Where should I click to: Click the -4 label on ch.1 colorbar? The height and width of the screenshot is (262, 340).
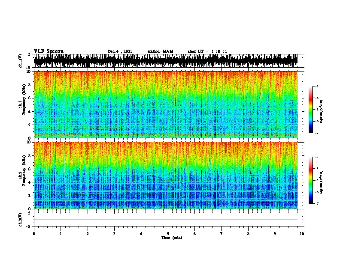pyautogui.click(x=317, y=98)
